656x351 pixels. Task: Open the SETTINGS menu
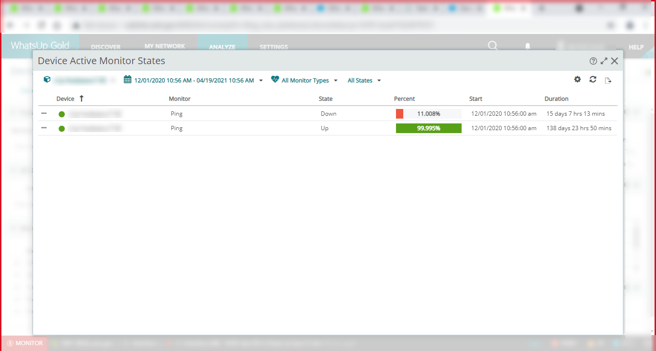[x=273, y=47]
